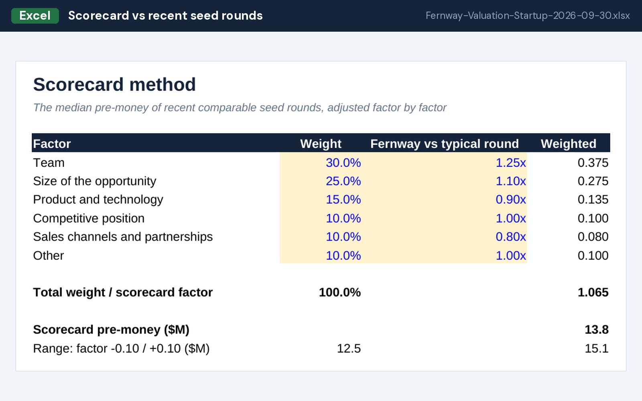Viewport: 642px width, 401px height.
Task: Click the 'Weight' column header
Action: 321,144
